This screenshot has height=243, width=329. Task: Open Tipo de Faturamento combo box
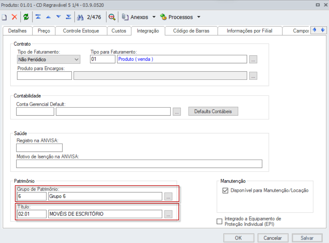(48, 59)
